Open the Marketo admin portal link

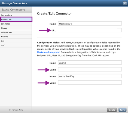pyautogui.click(x=48, y=52)
